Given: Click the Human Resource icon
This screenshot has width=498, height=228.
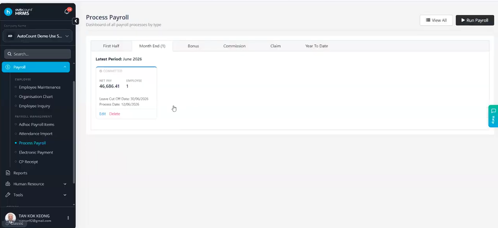Looking at the screenshot, I should click(8, 184).
